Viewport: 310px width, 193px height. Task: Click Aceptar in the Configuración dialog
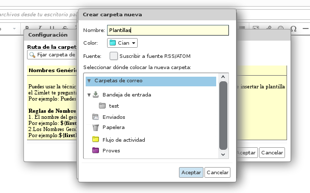247,153
